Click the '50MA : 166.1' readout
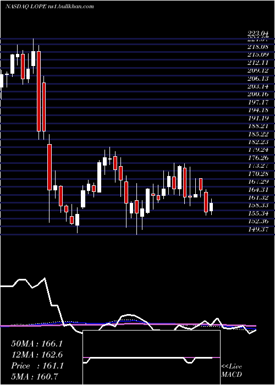This screenshot has width=275, height=385. click(37, 344)
